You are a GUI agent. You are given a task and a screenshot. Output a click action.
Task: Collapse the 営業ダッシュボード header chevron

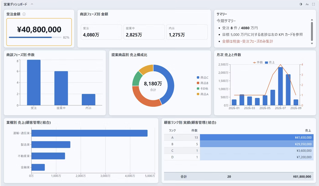pyautogui.click(x=32, y=4)
